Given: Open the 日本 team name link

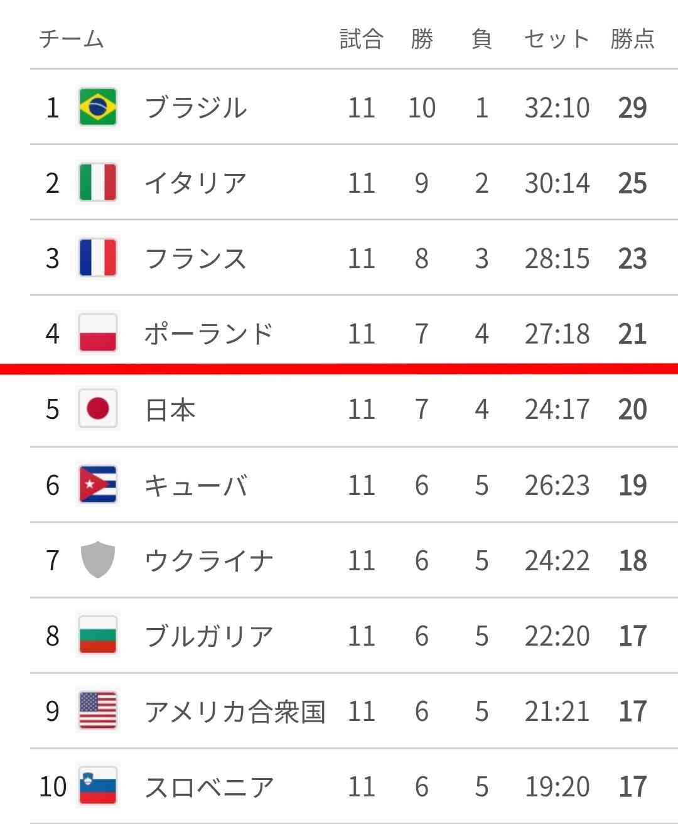Looking at the screenshot, I should pos(170,409).
